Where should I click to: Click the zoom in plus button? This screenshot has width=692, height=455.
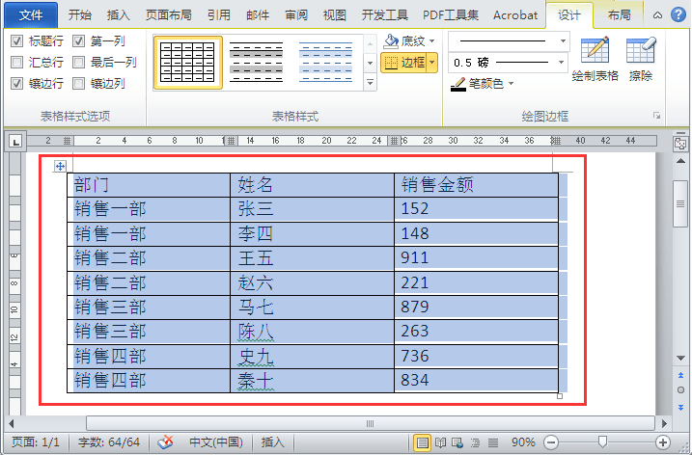pos(662,442)
